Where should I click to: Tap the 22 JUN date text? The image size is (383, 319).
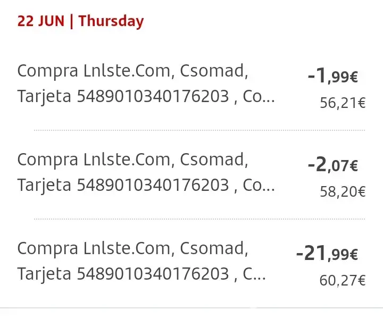(41, 21)
